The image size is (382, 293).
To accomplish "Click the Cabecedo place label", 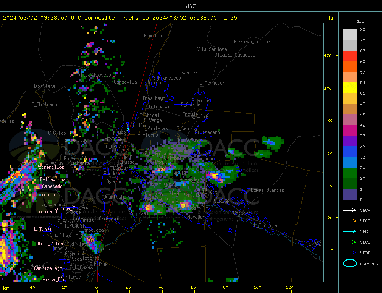I will pyautogui.click(x=52, y=186).
